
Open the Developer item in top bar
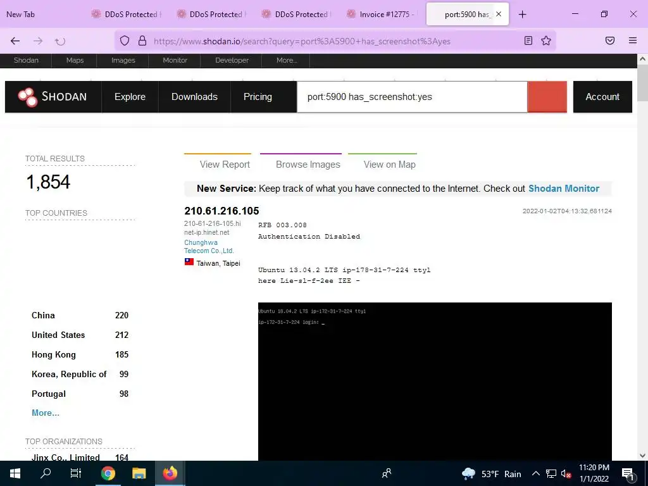[x=232, y=60]
